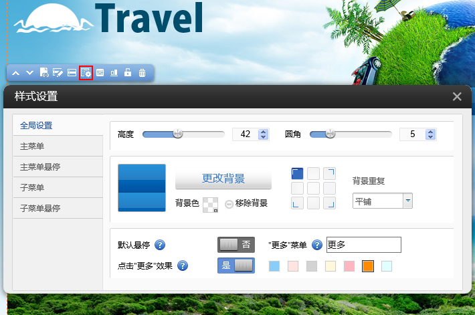This screenshot has height=315, width=475.
Task: Pick the pale pink color swatch
Action: pos(293,266)
